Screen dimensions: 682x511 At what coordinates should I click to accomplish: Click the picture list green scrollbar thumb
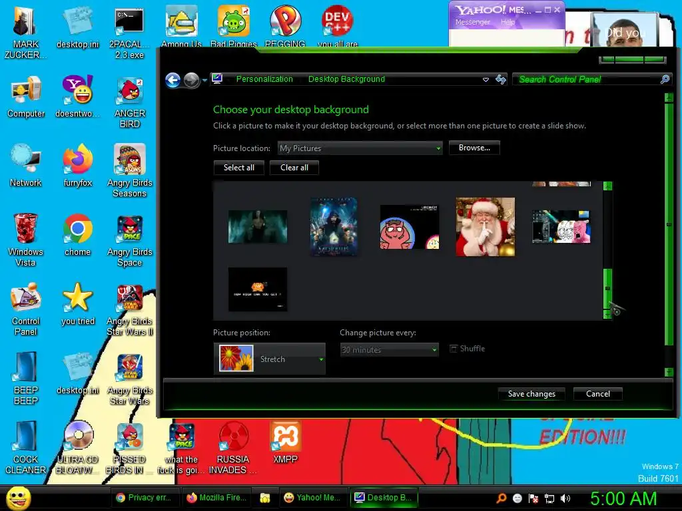pos(607,288)
